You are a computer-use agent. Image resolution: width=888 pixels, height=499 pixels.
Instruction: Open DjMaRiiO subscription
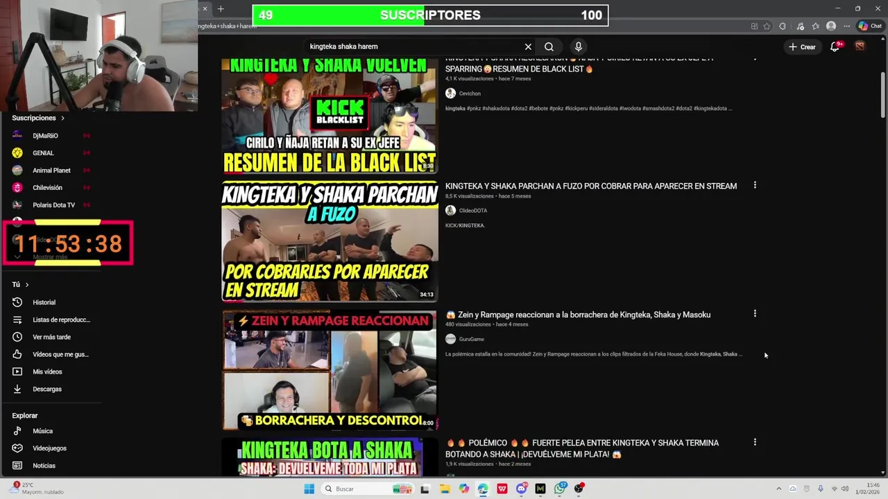52,136
